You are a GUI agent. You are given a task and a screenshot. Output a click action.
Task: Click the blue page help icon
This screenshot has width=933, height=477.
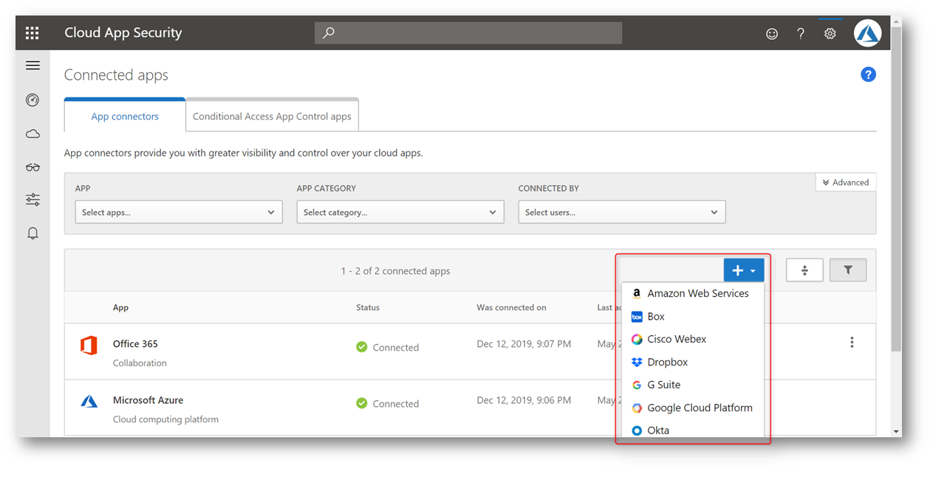[868, 75]
